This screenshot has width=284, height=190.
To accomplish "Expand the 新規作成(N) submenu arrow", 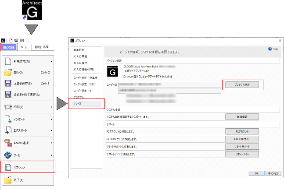I will pos(51,61).
